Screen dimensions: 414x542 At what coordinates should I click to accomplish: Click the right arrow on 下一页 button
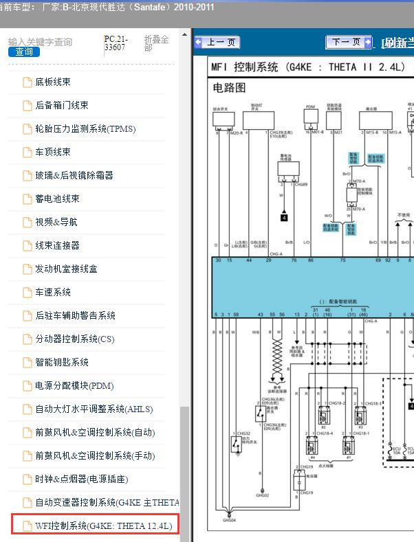pos(369,42)
